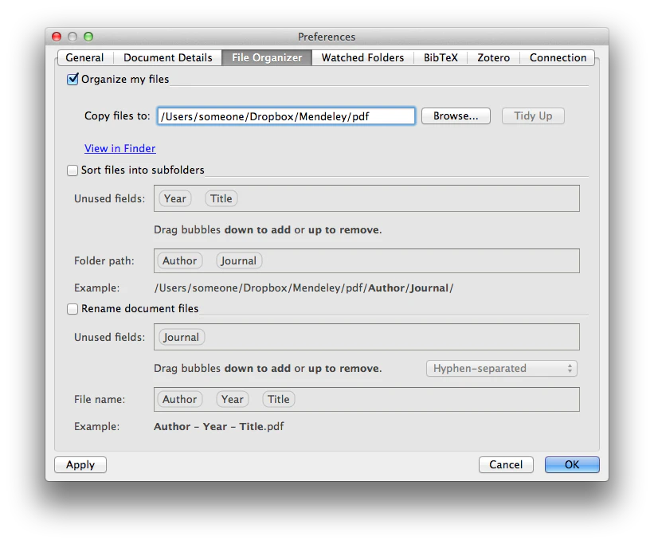
Task: Select the Author bubble in Folder path
Action: tap(180, 260)
